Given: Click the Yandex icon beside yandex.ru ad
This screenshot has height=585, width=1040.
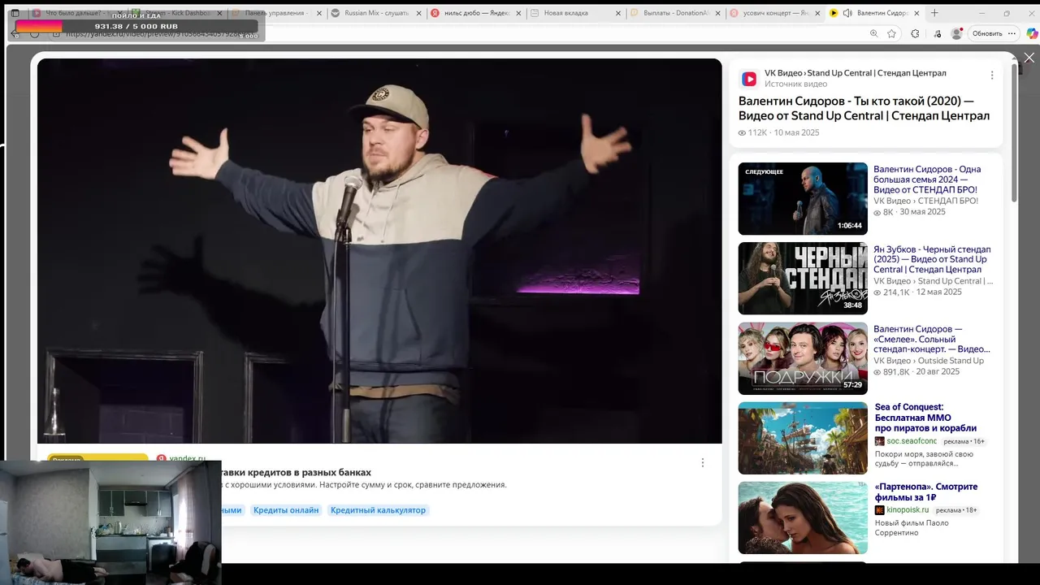Looking at the screenshot, I should (161, 459).
